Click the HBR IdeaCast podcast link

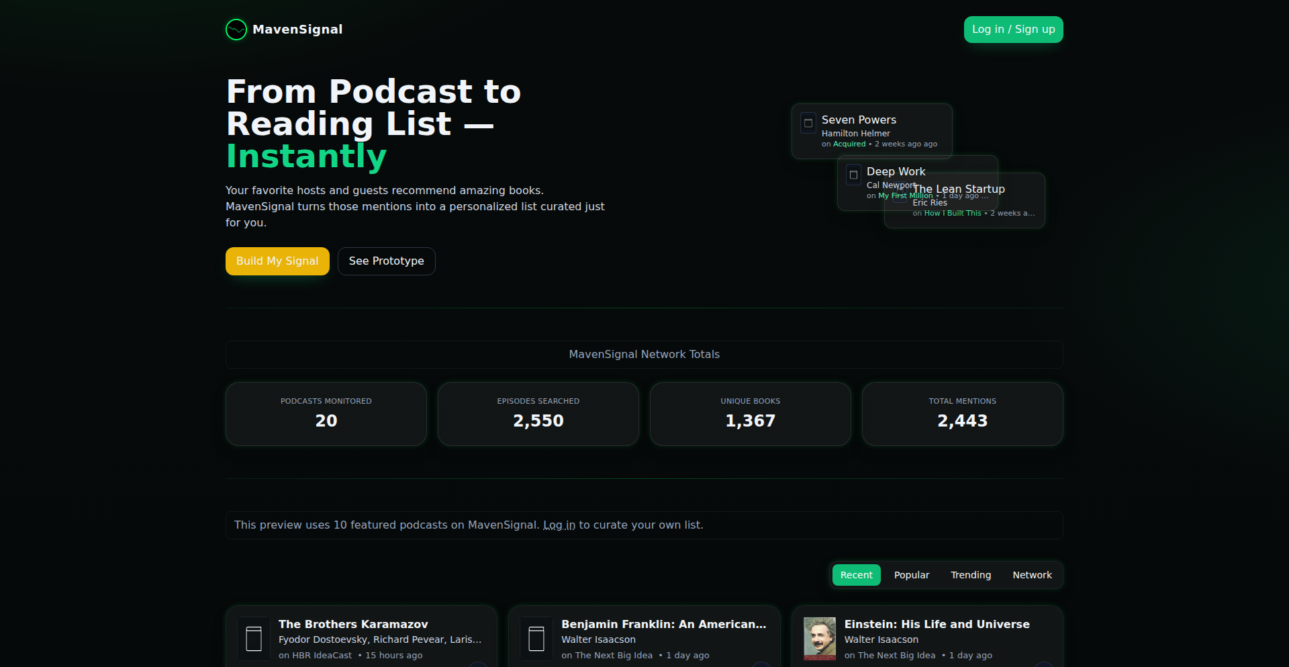click(x=321, y=655)
